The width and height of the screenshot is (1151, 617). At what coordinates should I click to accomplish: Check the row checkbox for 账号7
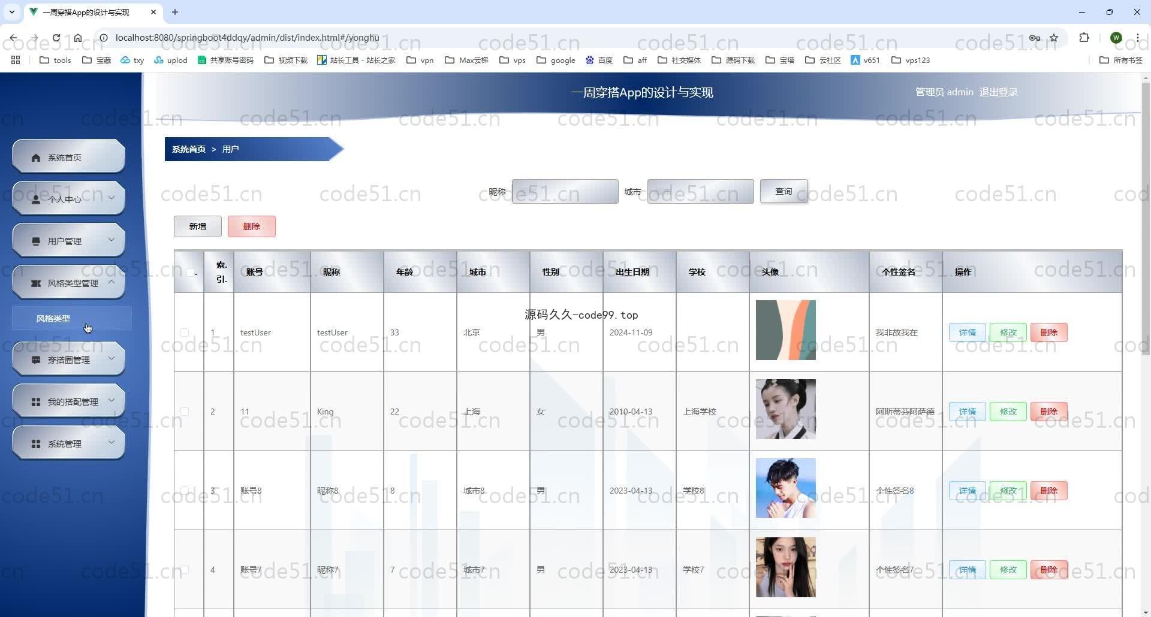(x=185, y=570)
